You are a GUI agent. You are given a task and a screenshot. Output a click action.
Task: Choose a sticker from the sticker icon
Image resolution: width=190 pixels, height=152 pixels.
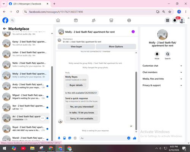click(x=70, y=138)
